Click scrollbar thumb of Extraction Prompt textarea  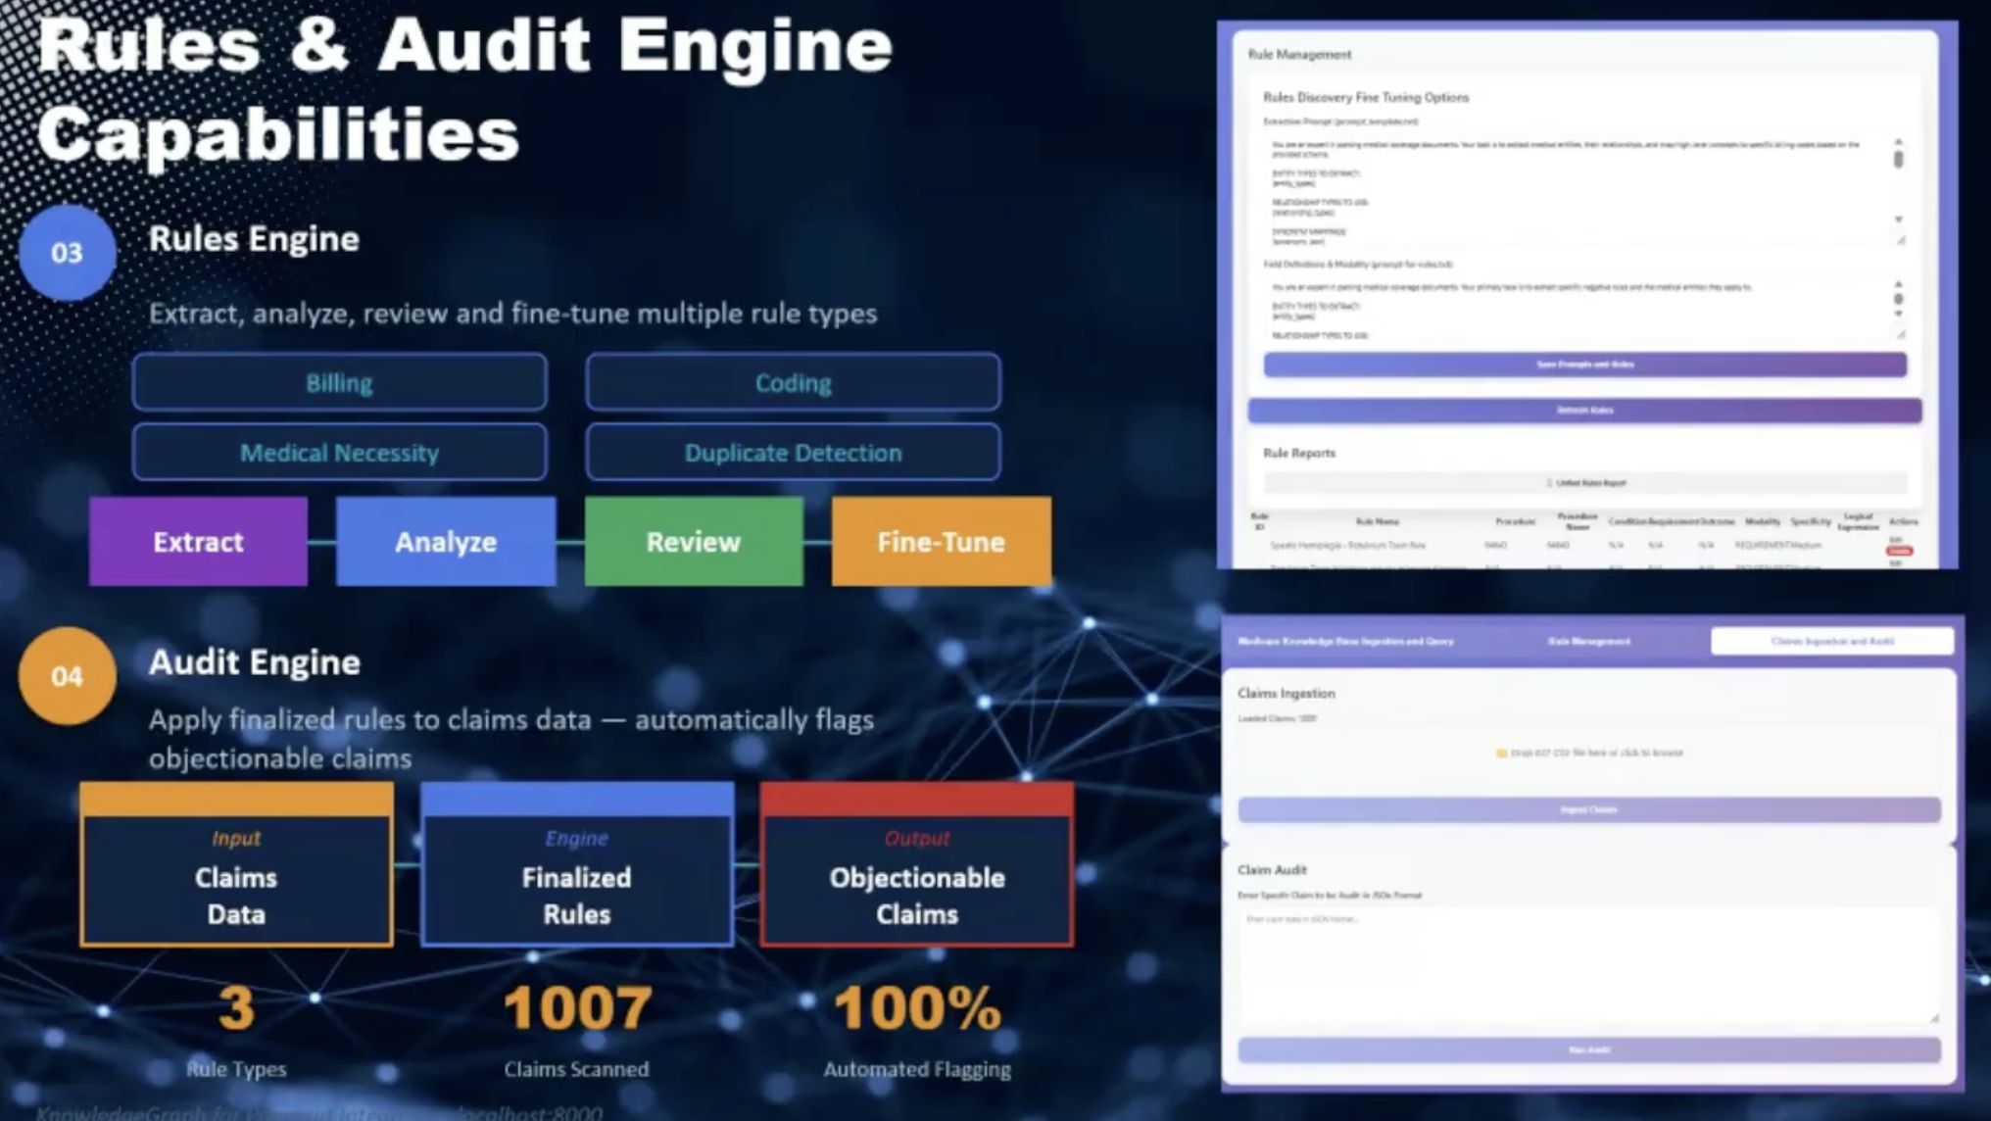pos(1898,159)
